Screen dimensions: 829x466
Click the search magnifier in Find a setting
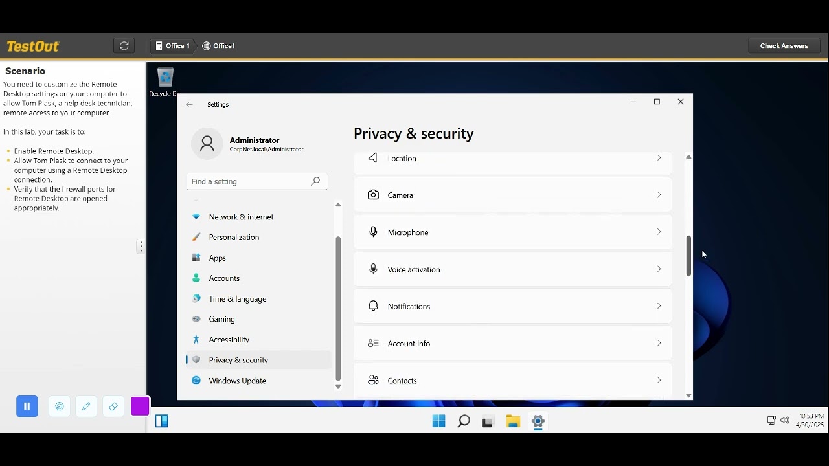[x=315, y=181]
